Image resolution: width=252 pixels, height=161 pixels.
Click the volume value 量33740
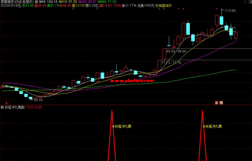(x=78, y=6)
